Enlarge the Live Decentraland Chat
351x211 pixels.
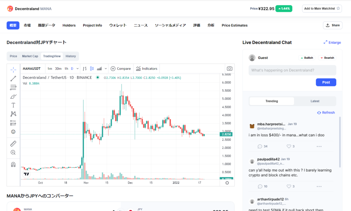coord(332,42)
